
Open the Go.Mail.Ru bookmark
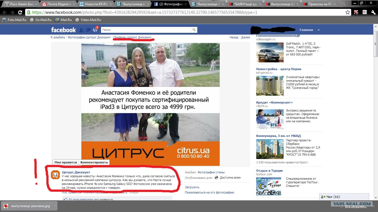pos(41,20)
